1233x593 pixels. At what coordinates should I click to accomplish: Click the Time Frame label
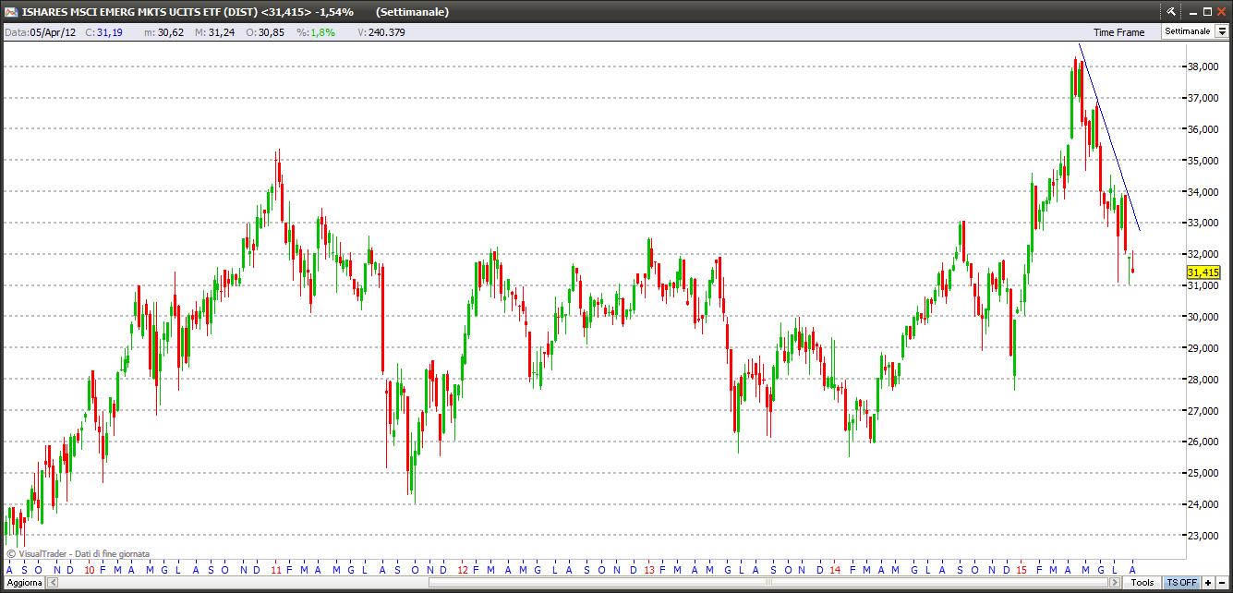[1118, 32]
